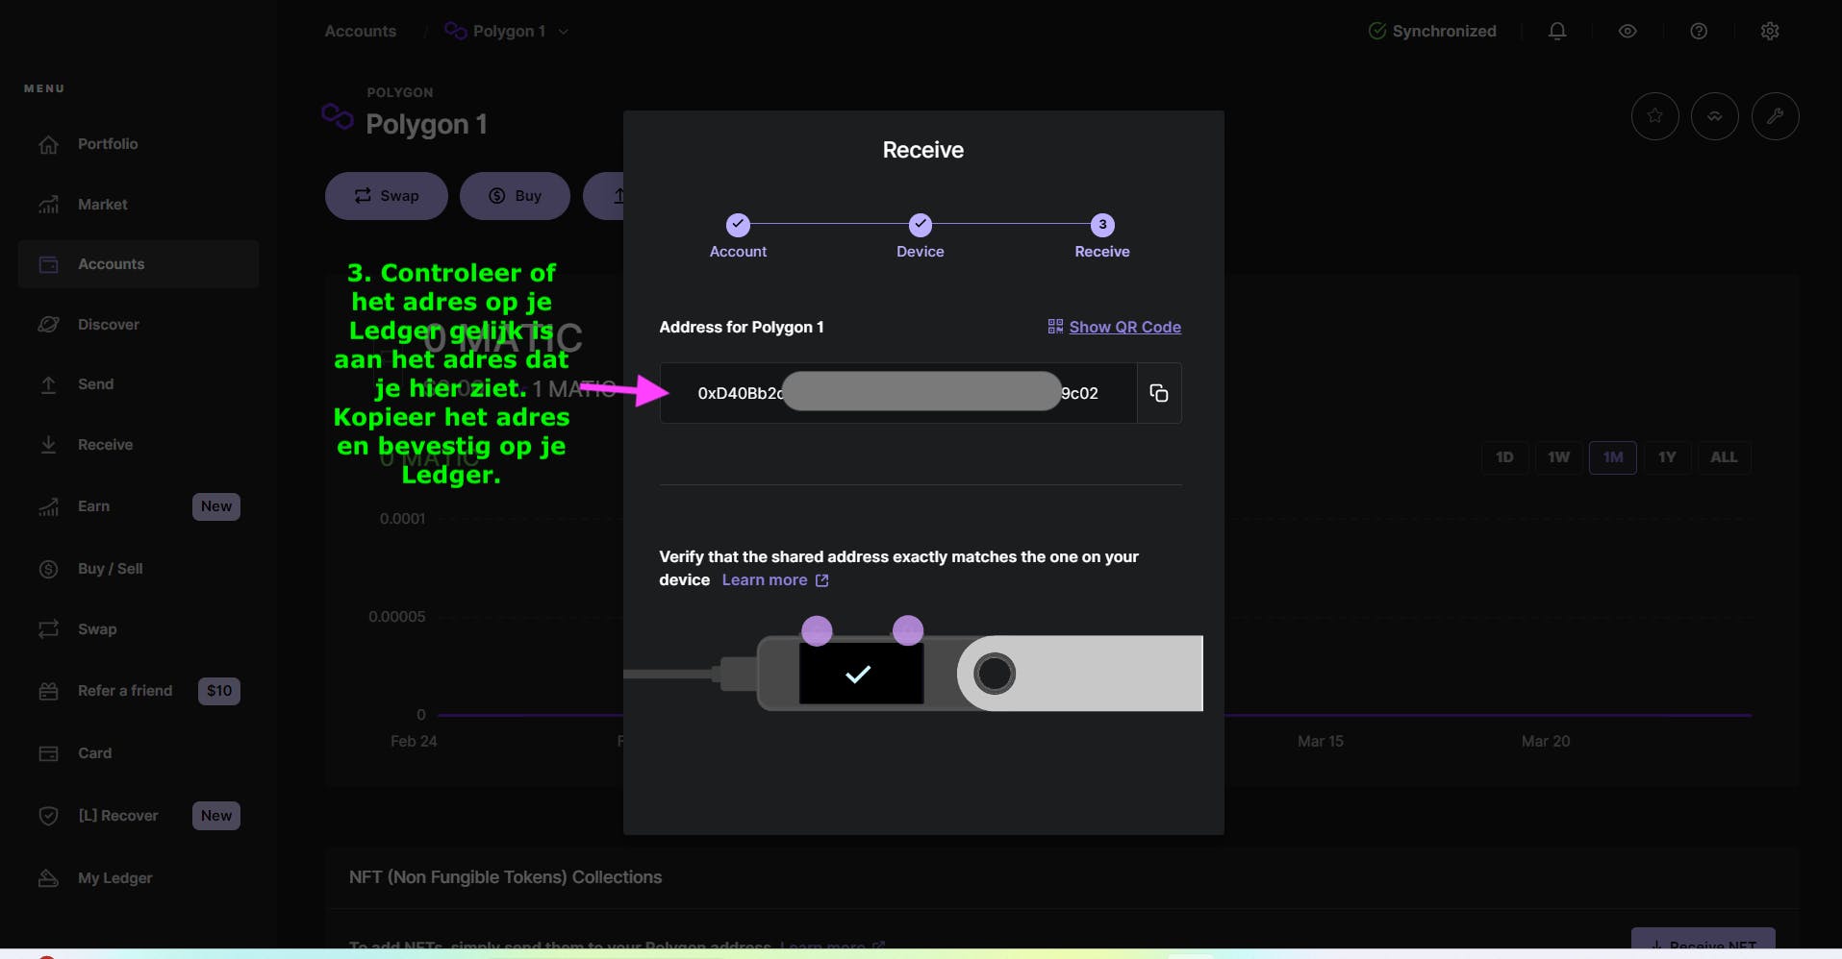Screen dimensions: 1842x959
Task: Click the Swap button under Polygon 1
Action: (387, 196)
